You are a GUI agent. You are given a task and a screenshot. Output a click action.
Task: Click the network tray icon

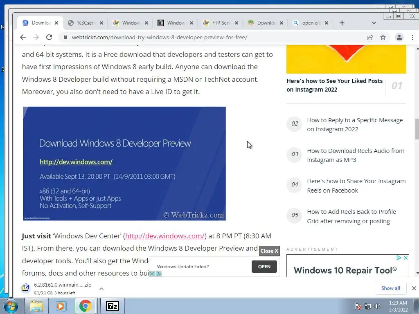(368, 306)
